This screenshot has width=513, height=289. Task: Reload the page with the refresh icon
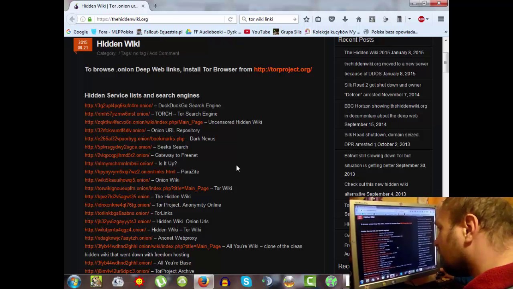click(x=230, y=19)
